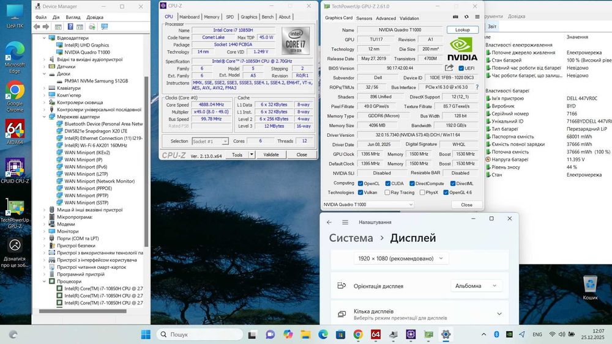Viewport: 612px width, 344px height.
Task: Open the GPU-Z hamburger menu icon
Action: pos(477,16)
